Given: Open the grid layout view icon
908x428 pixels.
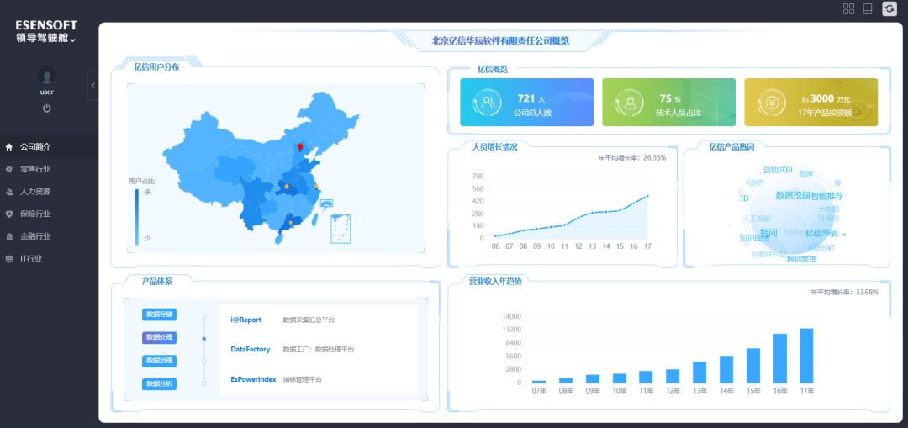Looking at the screenshot, I should click(x=848, y=8).
